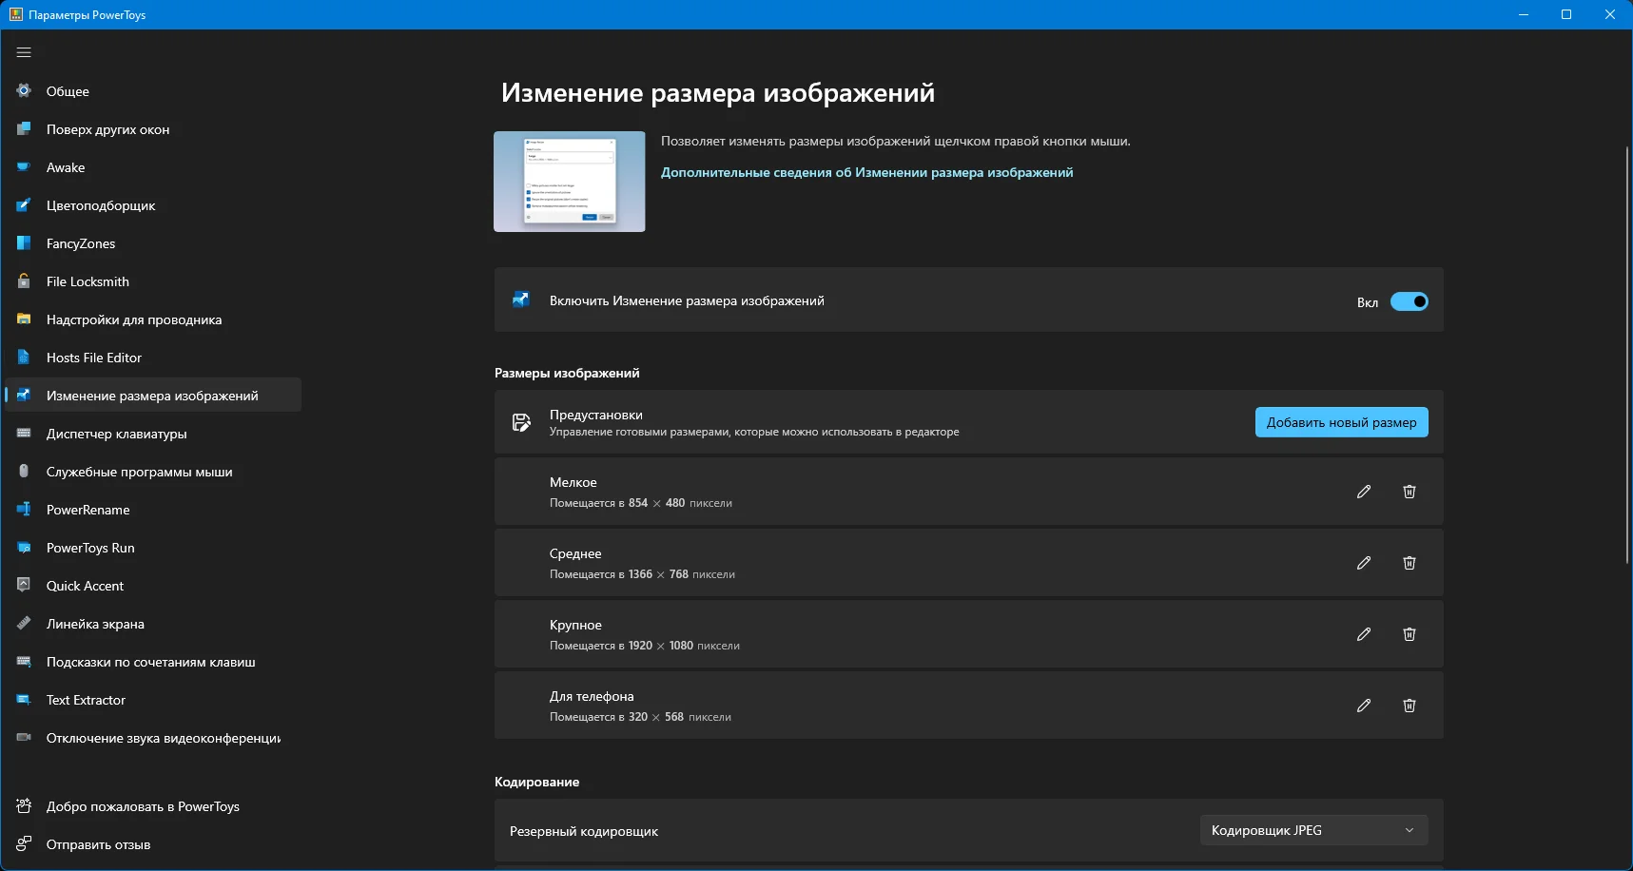Click the hamburger navigation menu icon
This screenshot has height=871, width=1633.
pyautogui.click(x=24, y=52)
